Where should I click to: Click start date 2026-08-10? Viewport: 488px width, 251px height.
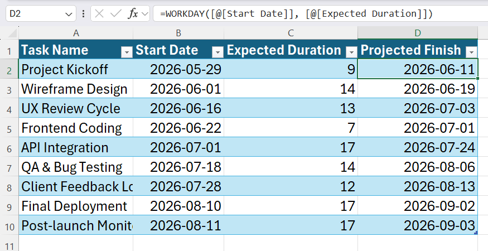click(x=178, y=206)
